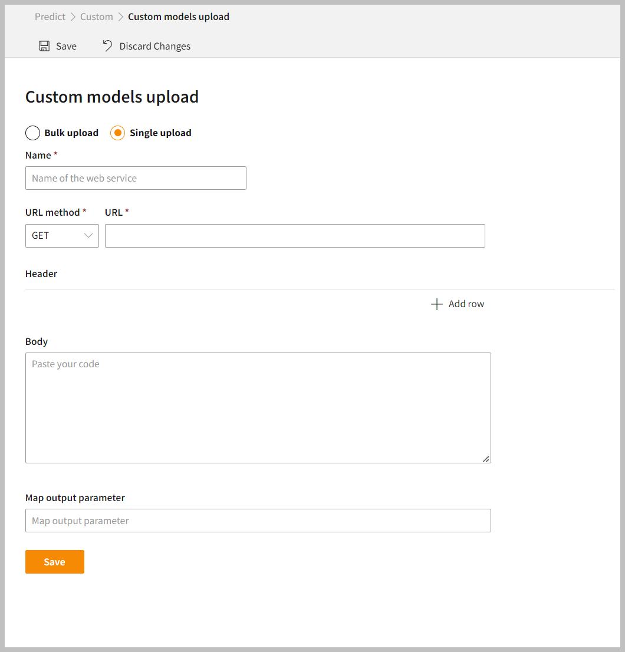The width and height of the screenshot is (625, 652).
Task: Focus the Name of the web service field
Action: click(136, 178)
